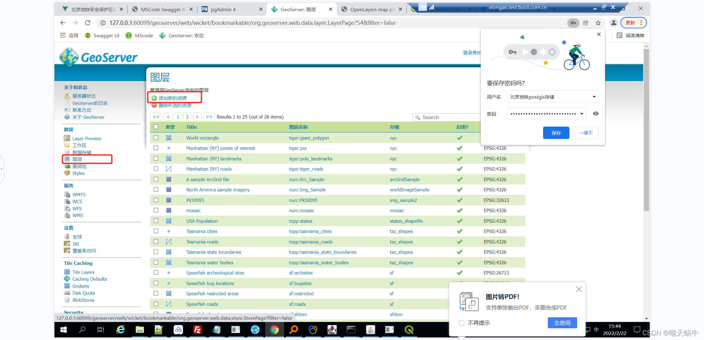
Task: Check the World rectangle row checkbox
Action: click(156, 138)
